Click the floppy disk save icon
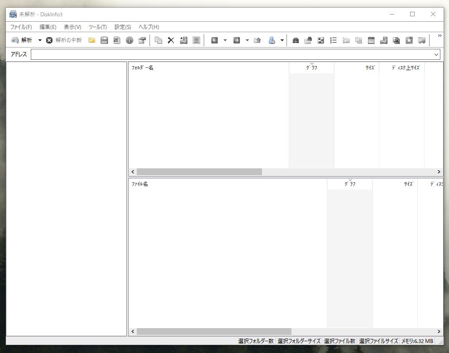The height and width of the screenshot is (353, 449). coord(104,40)
